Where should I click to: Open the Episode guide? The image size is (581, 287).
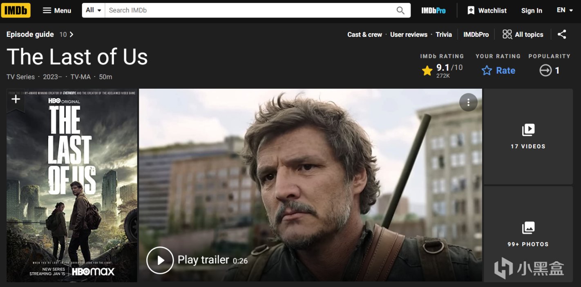point(30,34)
